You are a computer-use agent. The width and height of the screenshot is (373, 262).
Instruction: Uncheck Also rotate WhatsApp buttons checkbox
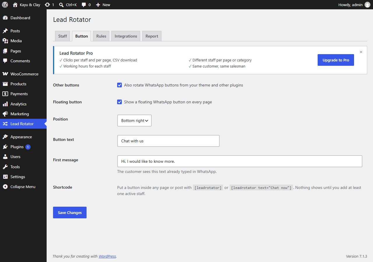119,85
